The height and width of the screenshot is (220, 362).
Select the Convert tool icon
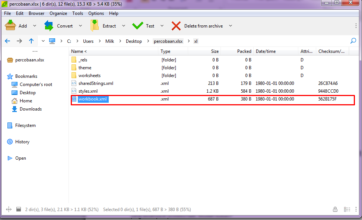49,25
